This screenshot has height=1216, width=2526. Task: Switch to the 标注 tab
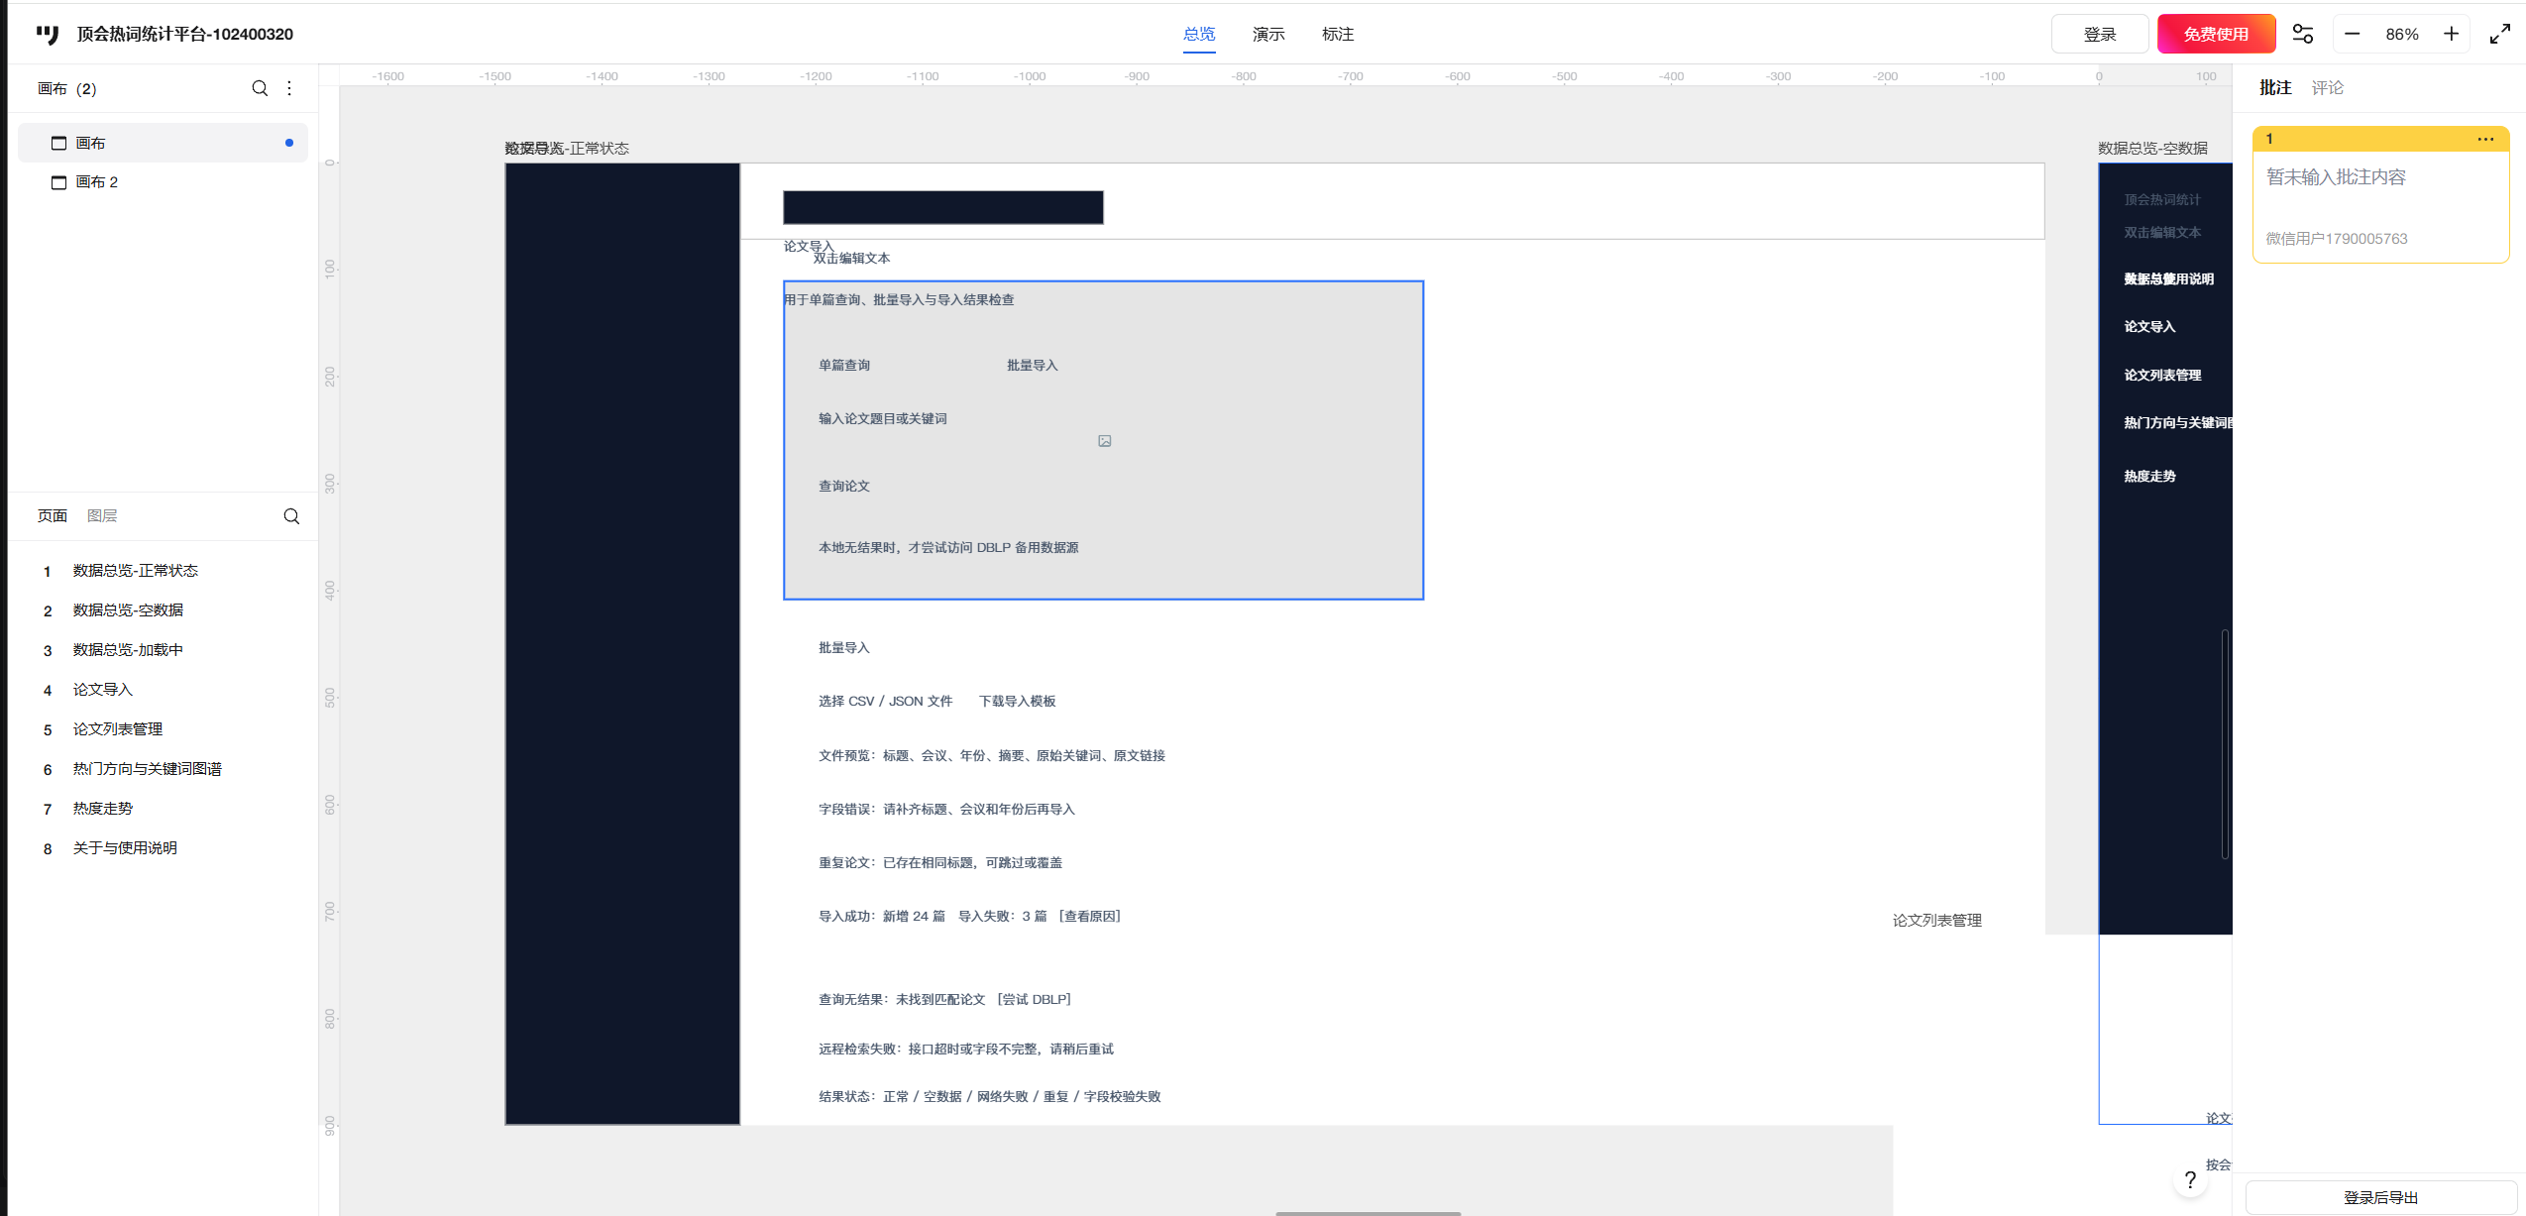(1338, 34)
